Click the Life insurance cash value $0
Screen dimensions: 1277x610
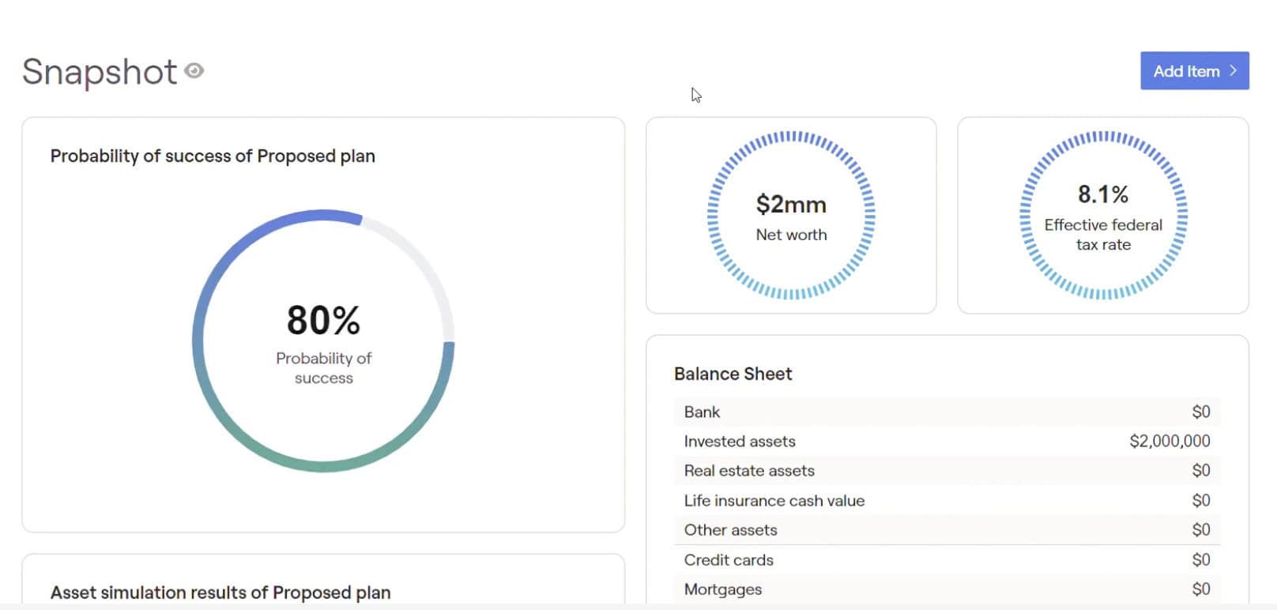tap(1200, 500)
